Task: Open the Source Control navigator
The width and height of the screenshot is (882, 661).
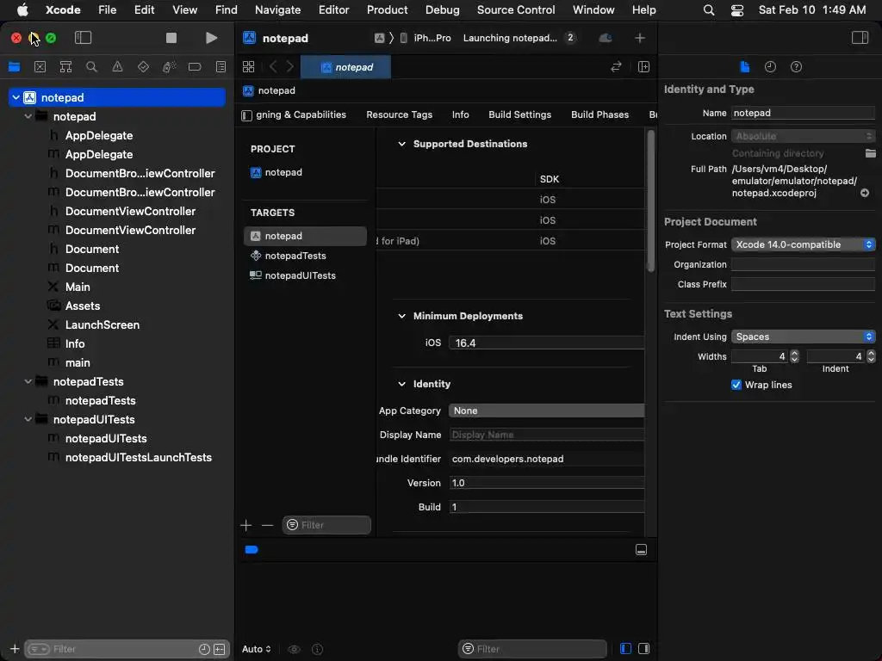Action: point(40,67)
